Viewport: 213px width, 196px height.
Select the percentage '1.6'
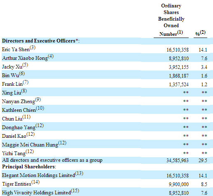[x=204, y=76]
